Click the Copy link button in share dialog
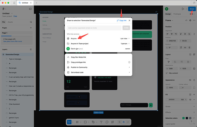 point(122,21)
